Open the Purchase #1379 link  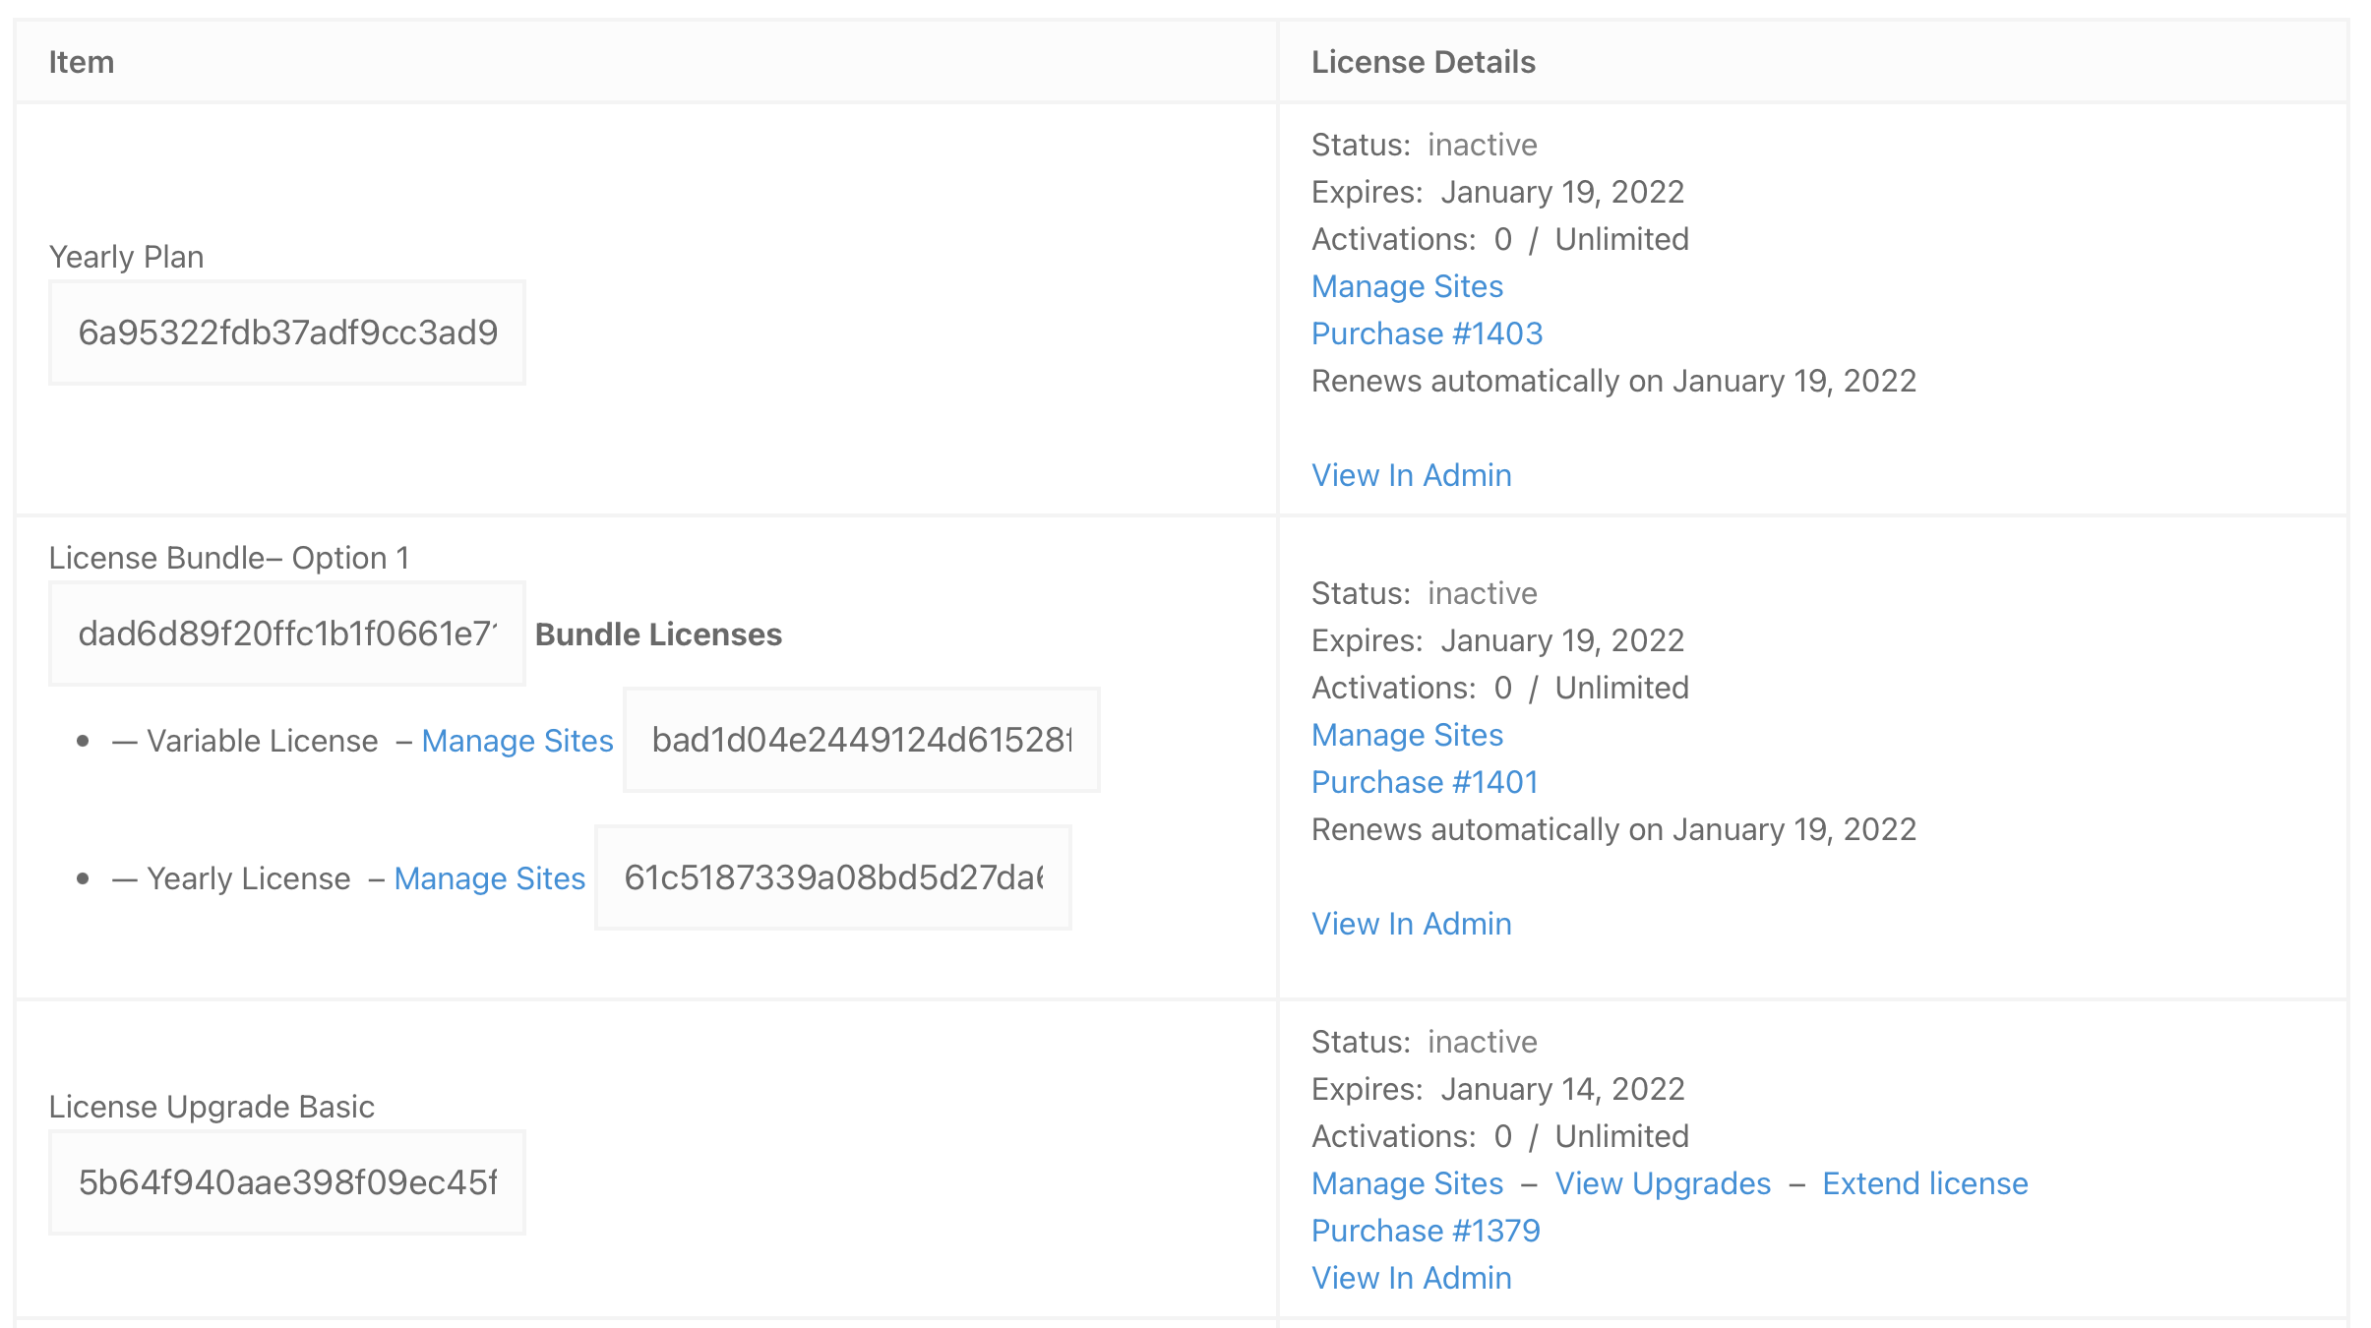point(1426,1231)
